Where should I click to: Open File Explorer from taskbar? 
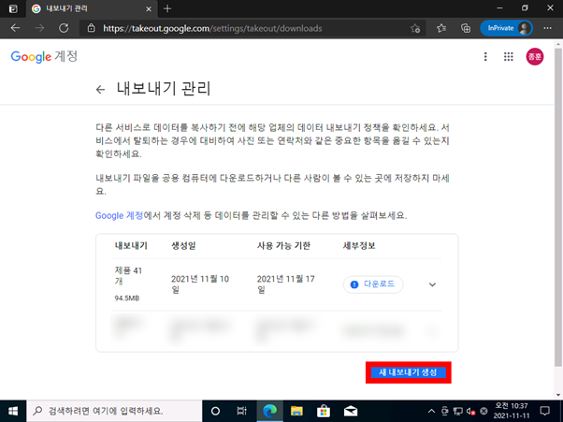coord(296,411)
